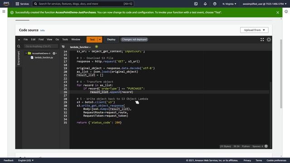The height and width of the screenshot is (163, 290).
Task: Click the tab list icon left of lambda_function tab
Action: 63,47
